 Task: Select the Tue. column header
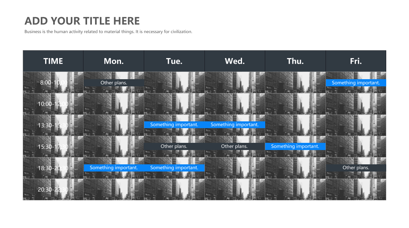coord(174,61)
